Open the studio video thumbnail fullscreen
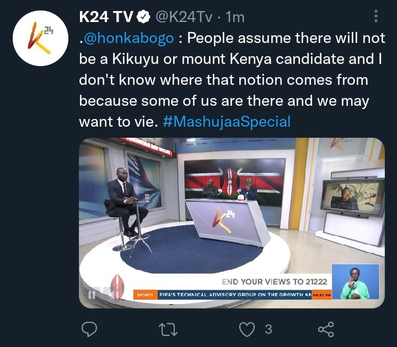The width and height of the screenshot is (397, 347). pyautogui.click(x=232, y=223)
